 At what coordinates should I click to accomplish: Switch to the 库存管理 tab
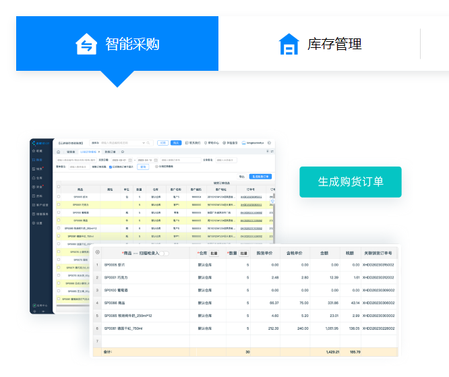click(x=320, y=44)
